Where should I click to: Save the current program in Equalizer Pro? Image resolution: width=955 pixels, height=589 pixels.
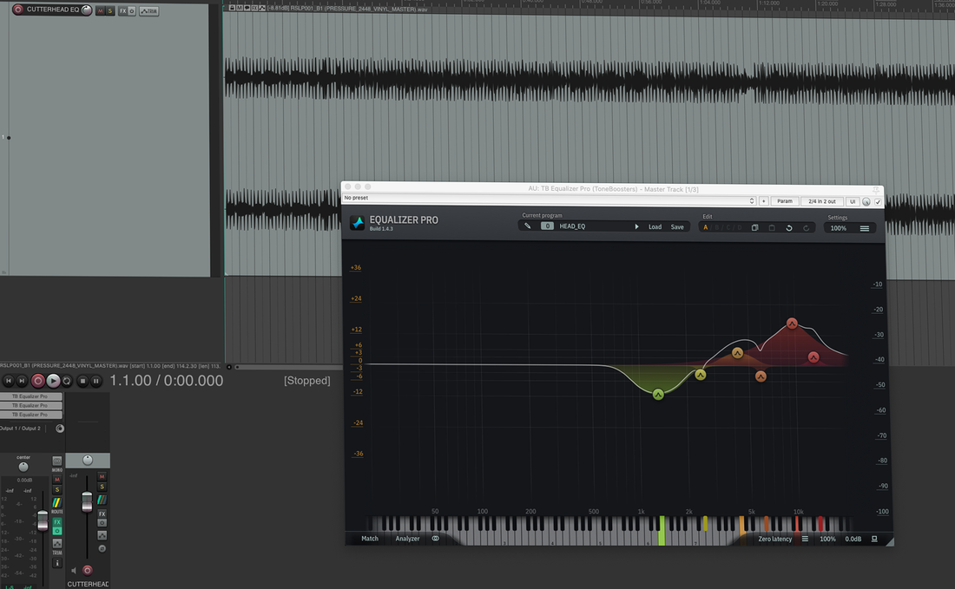677,227
